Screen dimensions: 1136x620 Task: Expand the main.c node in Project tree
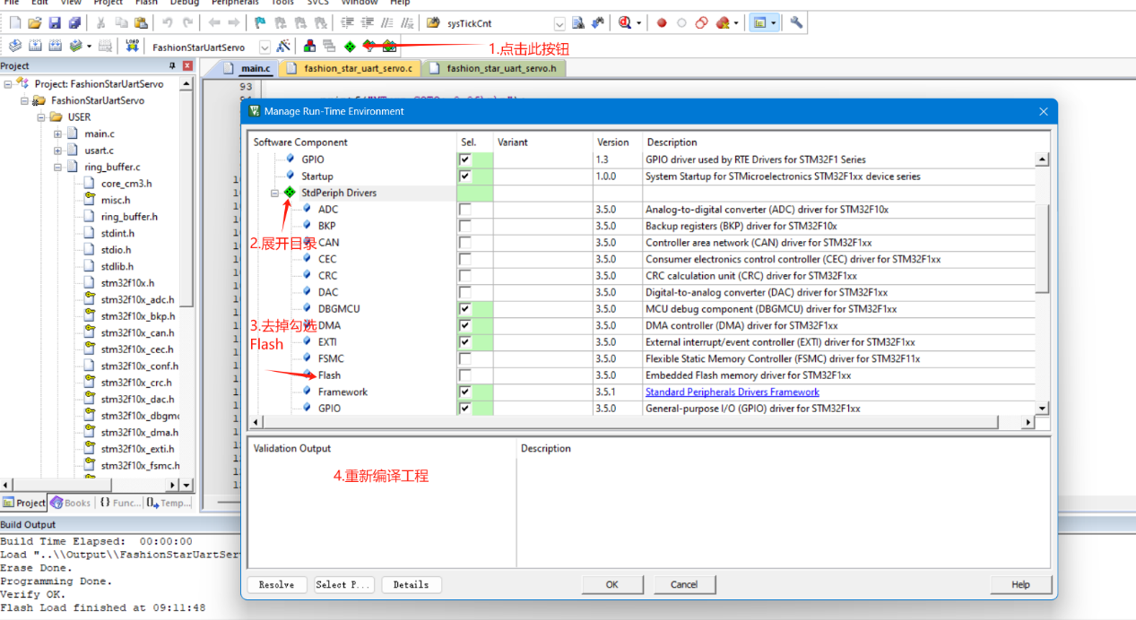pos(57,134)
